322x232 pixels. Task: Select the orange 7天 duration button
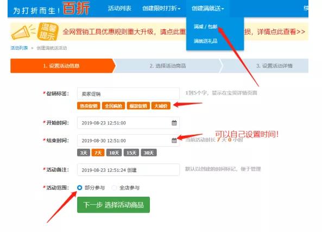(x=98, y=153)
